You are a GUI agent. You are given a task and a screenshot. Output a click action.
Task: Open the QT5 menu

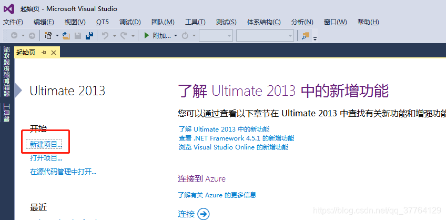103,22
